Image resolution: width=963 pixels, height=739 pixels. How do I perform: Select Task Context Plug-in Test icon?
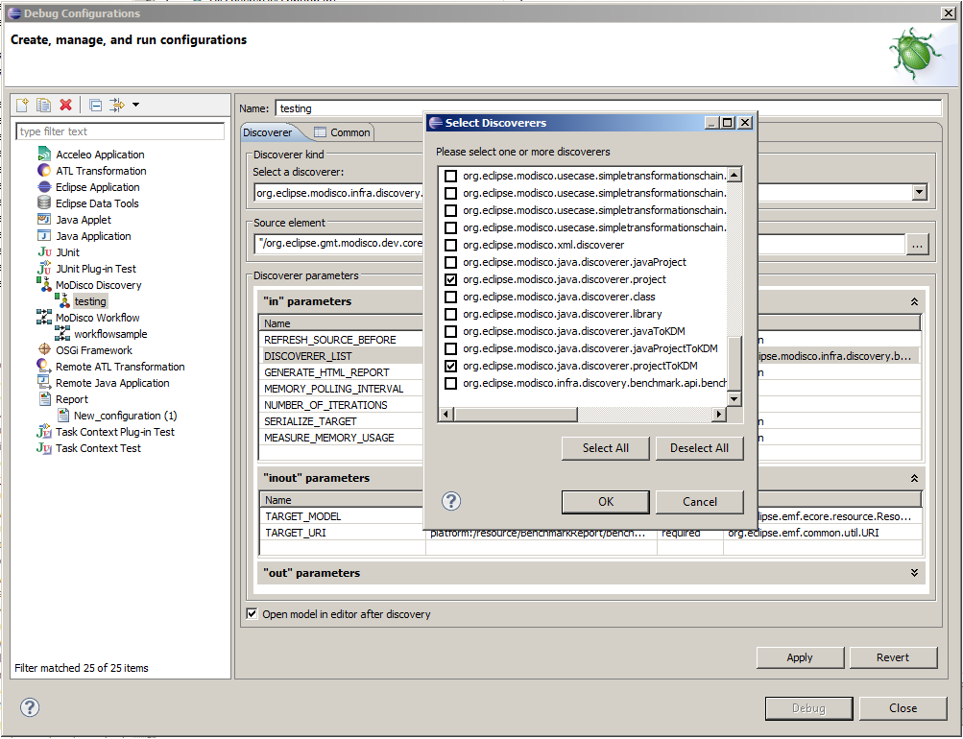(x=44, y=432)
